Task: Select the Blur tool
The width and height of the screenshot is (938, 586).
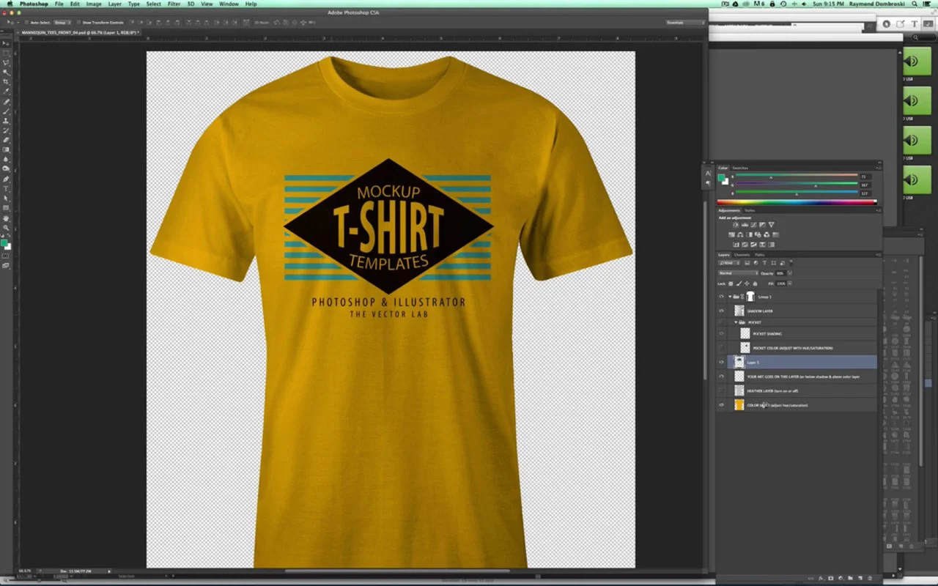Action: click(x=6, y=159)
